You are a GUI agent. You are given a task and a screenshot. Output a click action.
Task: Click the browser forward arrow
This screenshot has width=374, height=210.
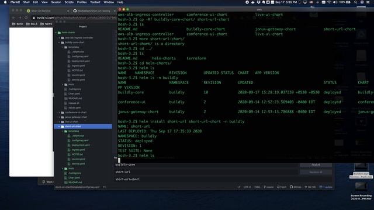click(20, 17)
